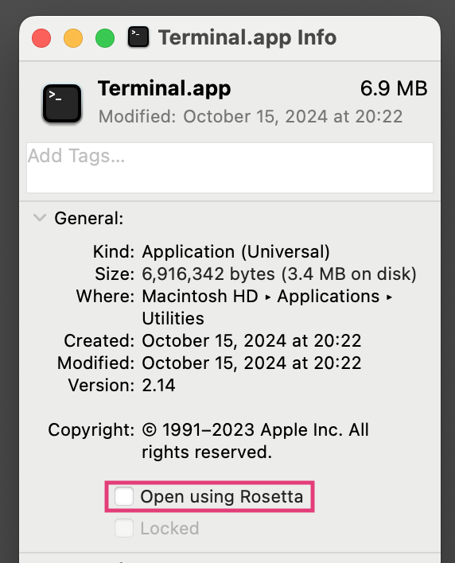
Task: Click the version number 2.14
Action: pos(158,385)
